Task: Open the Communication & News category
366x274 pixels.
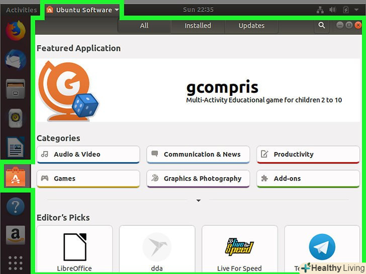Action: click(198, 155)
